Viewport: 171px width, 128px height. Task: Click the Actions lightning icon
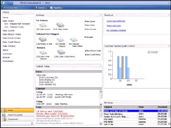click(36, 8)
